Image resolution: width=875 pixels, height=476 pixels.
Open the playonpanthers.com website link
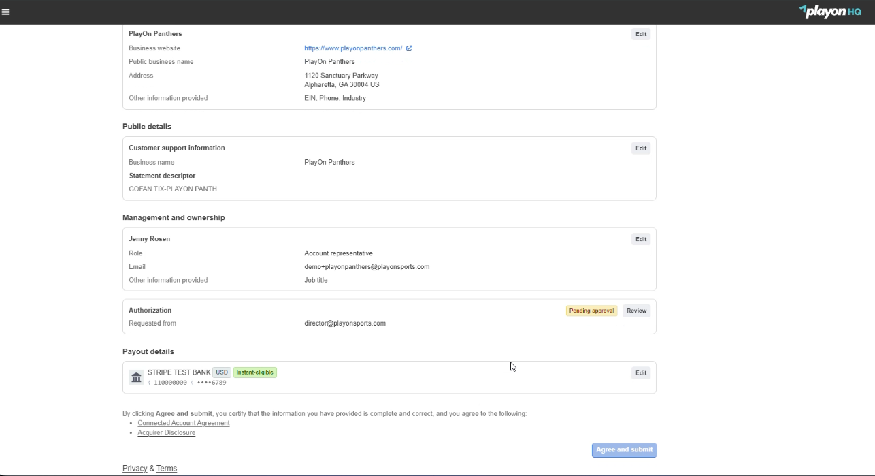tap(353, 48)
